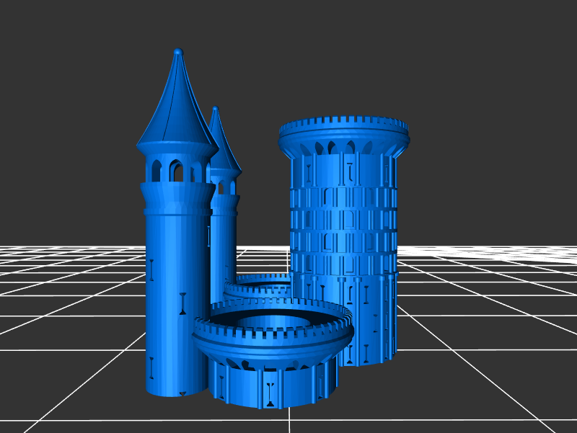
Task: Click the tall front tower's conical roof
Action: pos(176,108)
